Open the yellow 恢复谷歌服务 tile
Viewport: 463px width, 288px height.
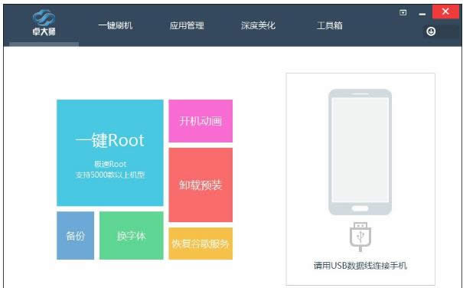coord(201,244)
